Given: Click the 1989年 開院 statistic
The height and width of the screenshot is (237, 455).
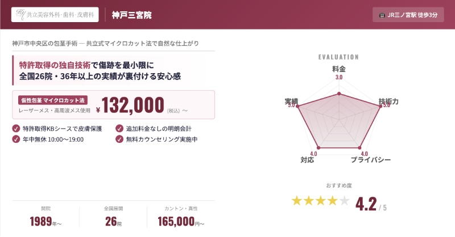Looking at the screenshot, I should point(45,221).
